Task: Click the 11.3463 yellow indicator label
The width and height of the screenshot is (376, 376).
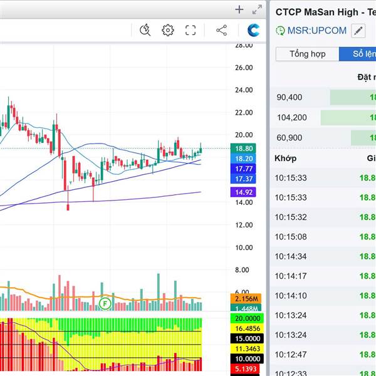Action: point(247,348)
